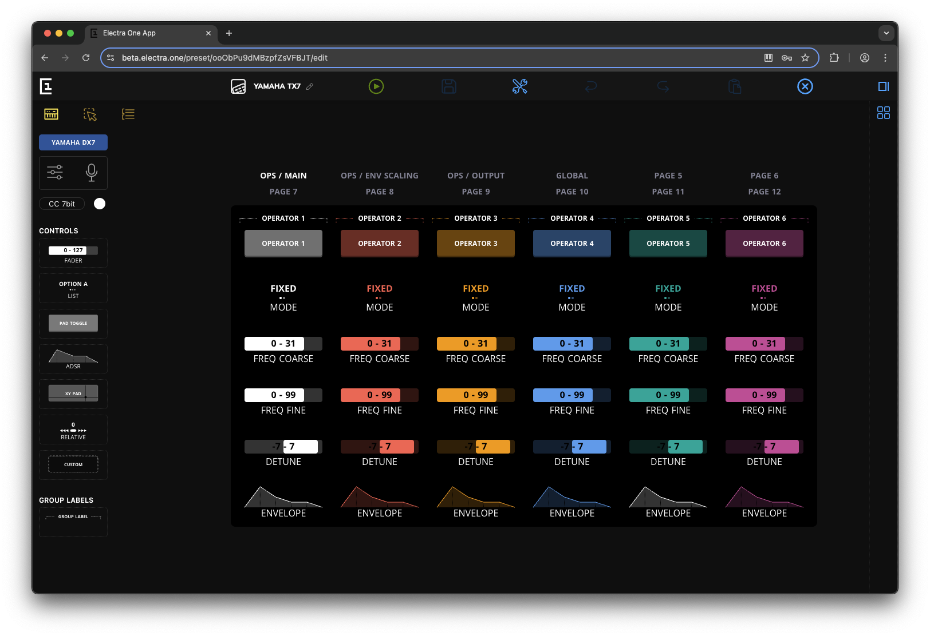Click the redo arrow icon
This screenshot has height=636, width=930.
(663, 86)
